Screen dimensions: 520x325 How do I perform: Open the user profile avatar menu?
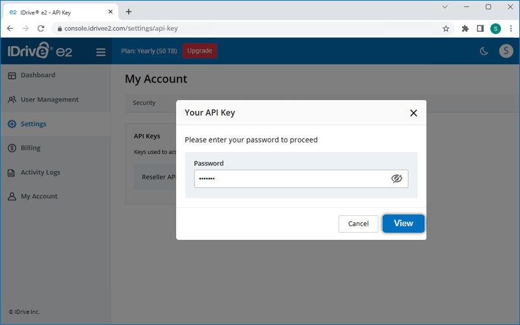pos(506,51)
